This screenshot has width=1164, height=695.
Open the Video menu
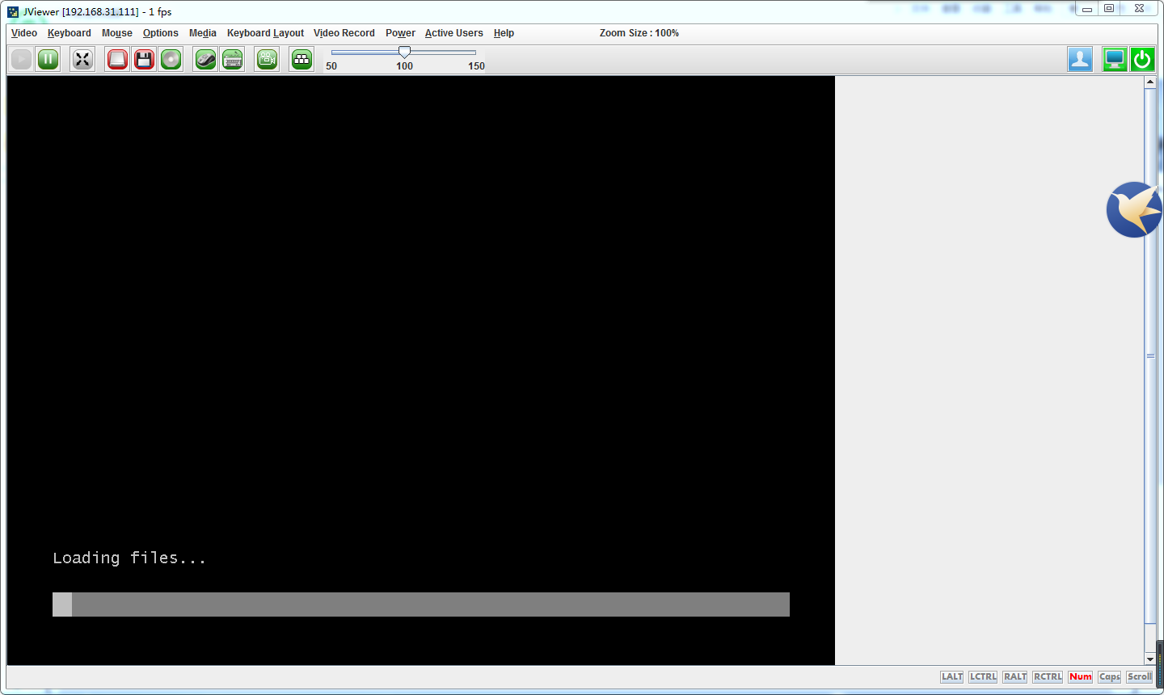[24, 33]
